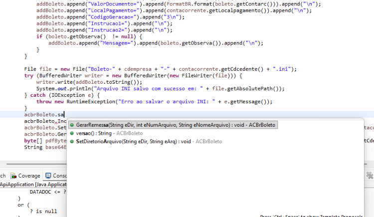Click the green method icon beside SetDiretorioArquivo
This screenshot has height=217, width=374.
(x=72, y=142)
